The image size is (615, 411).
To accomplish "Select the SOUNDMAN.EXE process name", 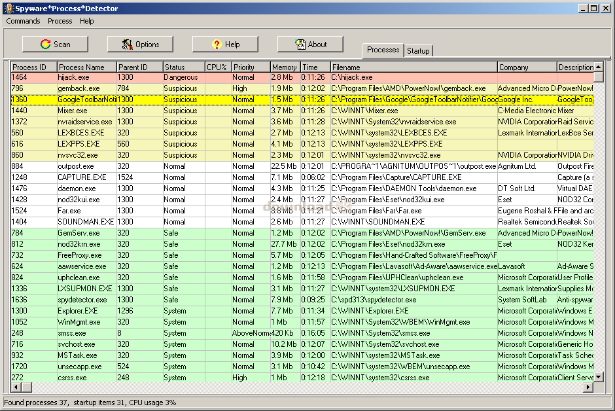I will [x=86, y=222].
